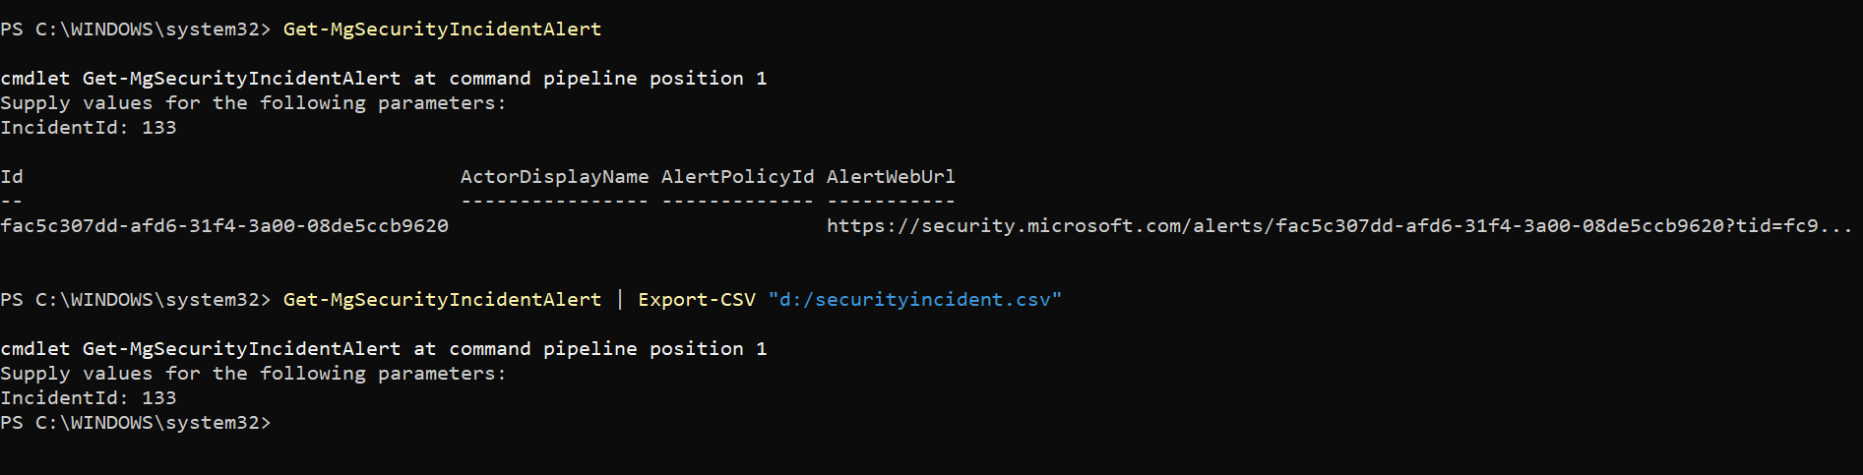Click the second IncidentId: 133 entry below Export-CSV
Viewport: 1863px width, 475px height.
[x=89, y=398]
